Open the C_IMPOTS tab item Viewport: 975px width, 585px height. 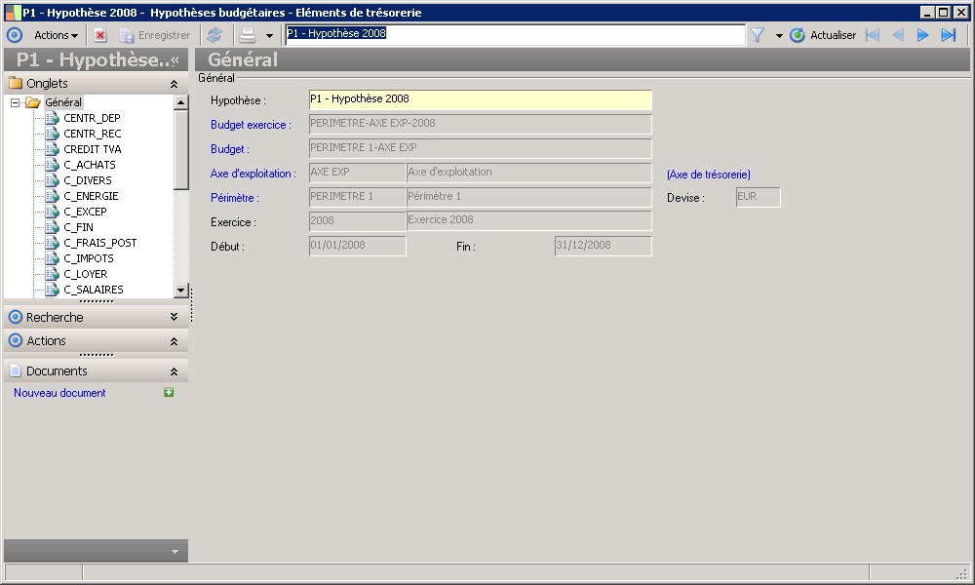pyautogui.click(x=89, y=258)
